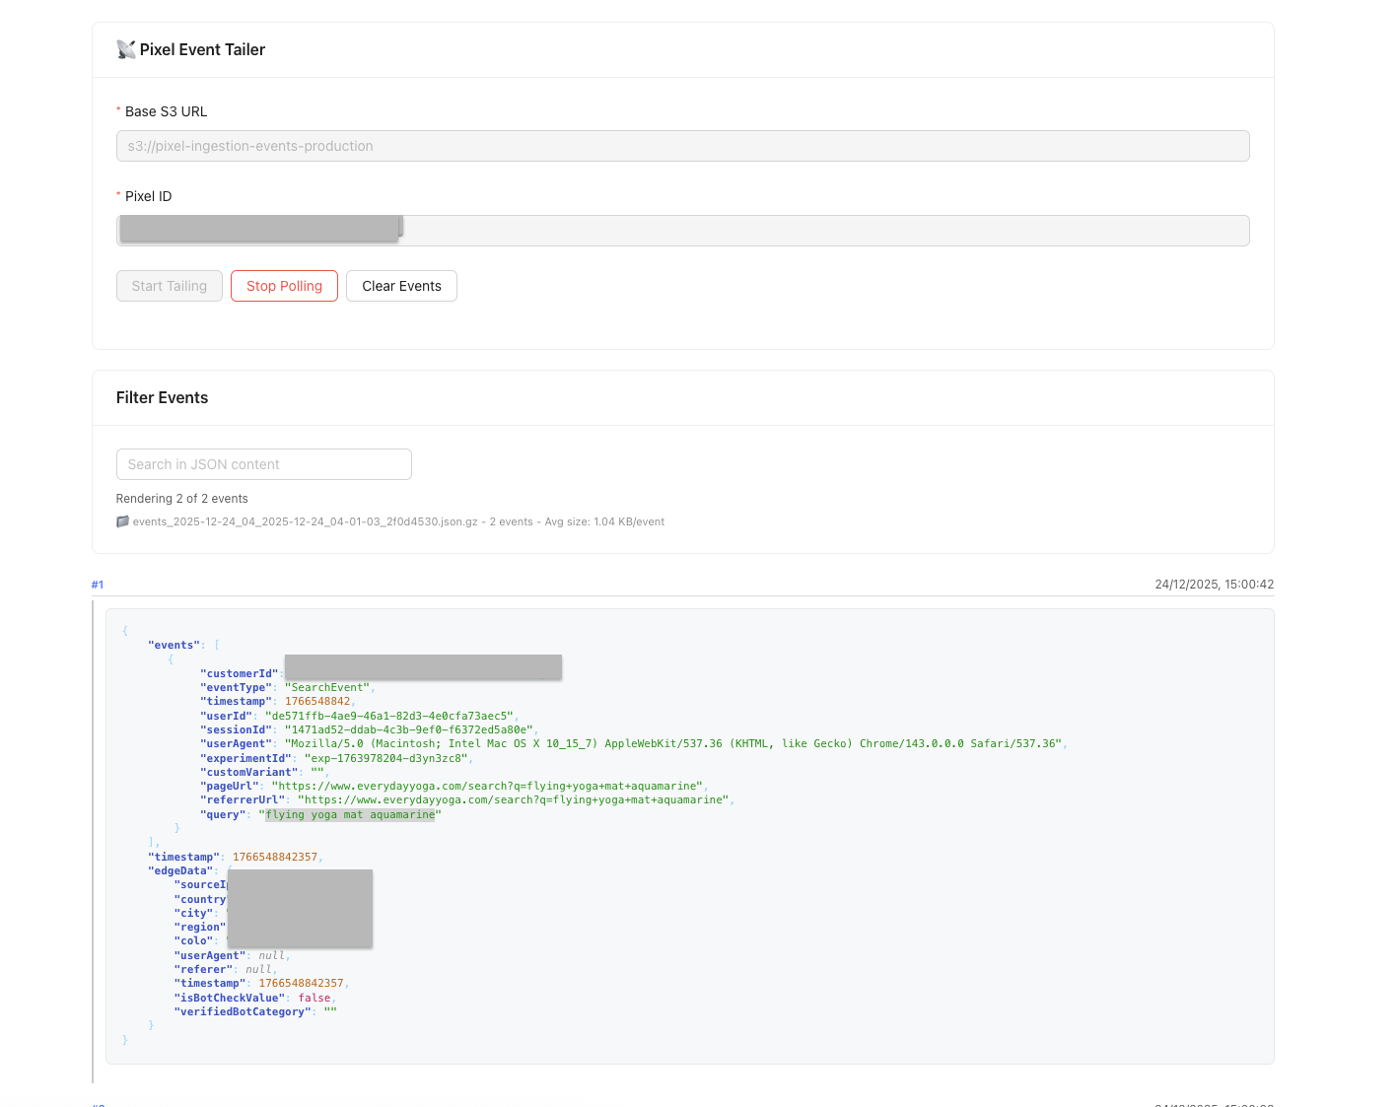The image size is (1397, 1107).
Task: Click the folder icon before the events filename
Action: [122, 521]
